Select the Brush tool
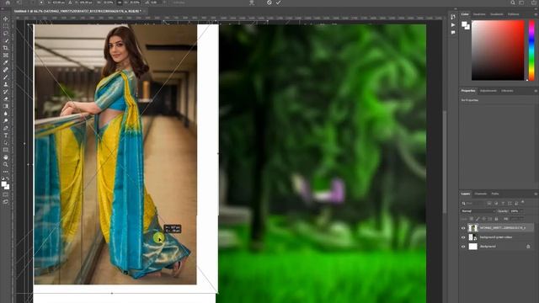 [x=6, y=77]
